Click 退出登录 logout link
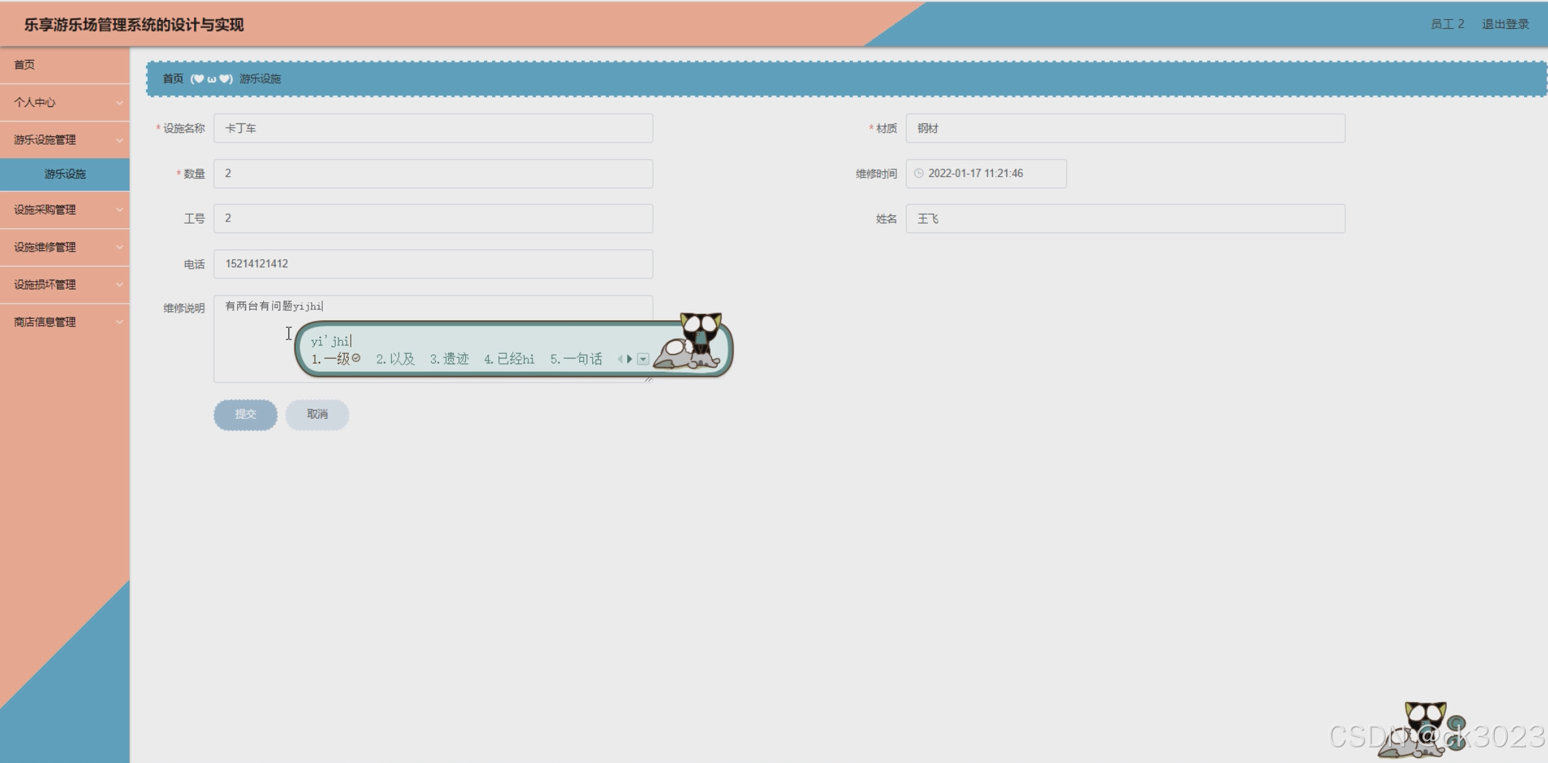The height and width of the screenshot is (763, 1548). [1505, 24]
